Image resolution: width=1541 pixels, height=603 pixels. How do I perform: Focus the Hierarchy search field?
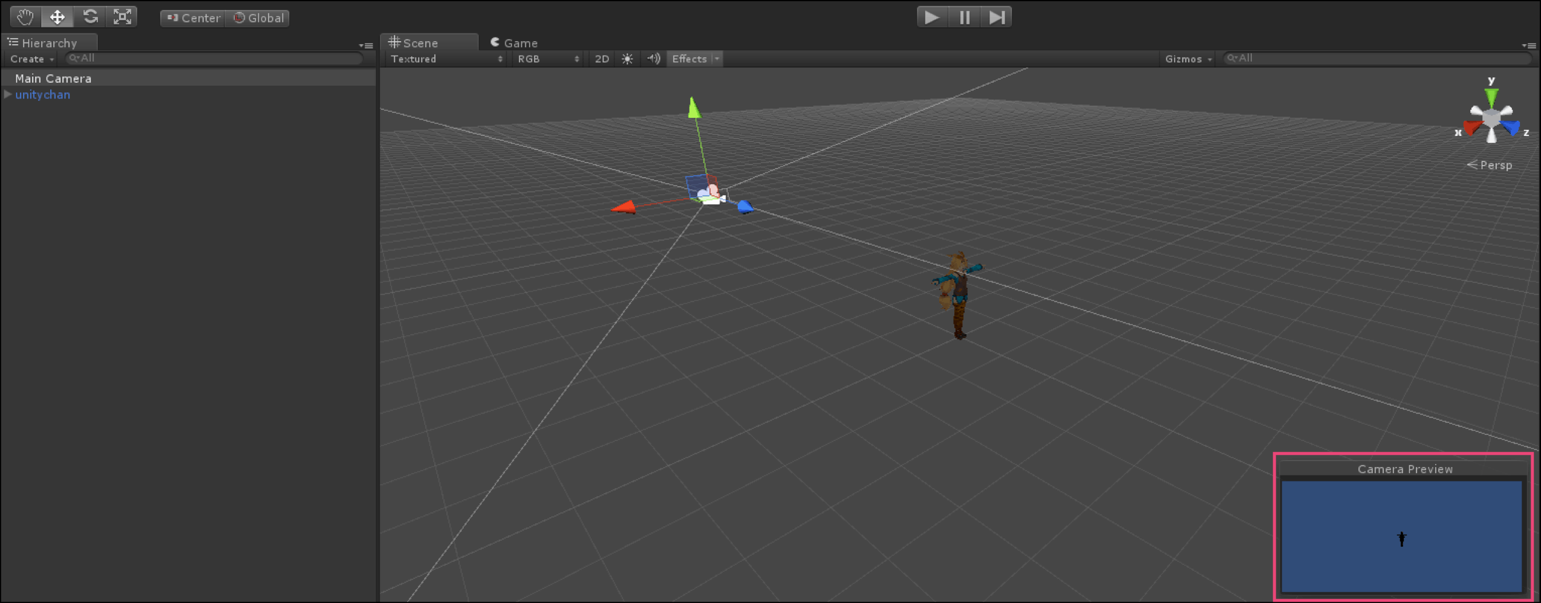pyautogui.click(x=215, y=58)
